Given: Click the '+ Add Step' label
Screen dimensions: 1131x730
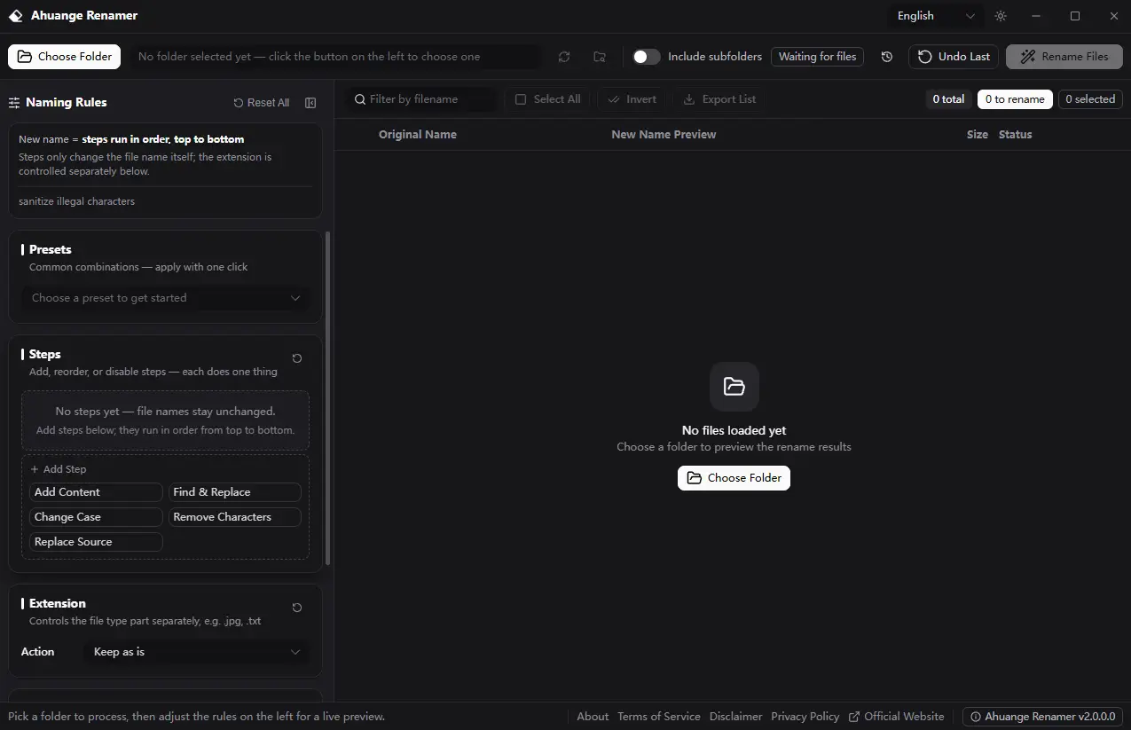Looking at the screenshot, I should 59,469.
